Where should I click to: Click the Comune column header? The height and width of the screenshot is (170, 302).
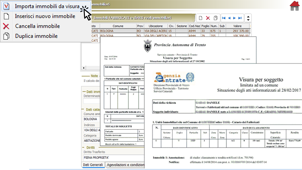(x=118, y=26)
